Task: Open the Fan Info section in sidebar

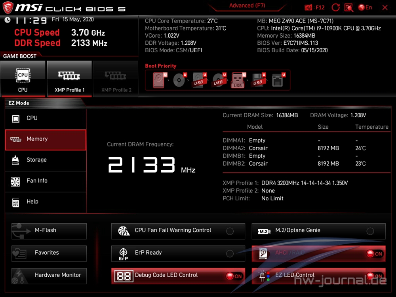Action: coord(46,181)
